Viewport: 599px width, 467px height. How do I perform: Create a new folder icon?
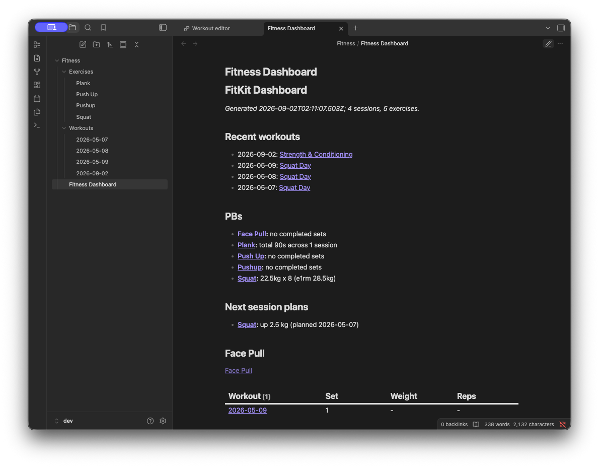pyautogui.click(x=96, y=45)
